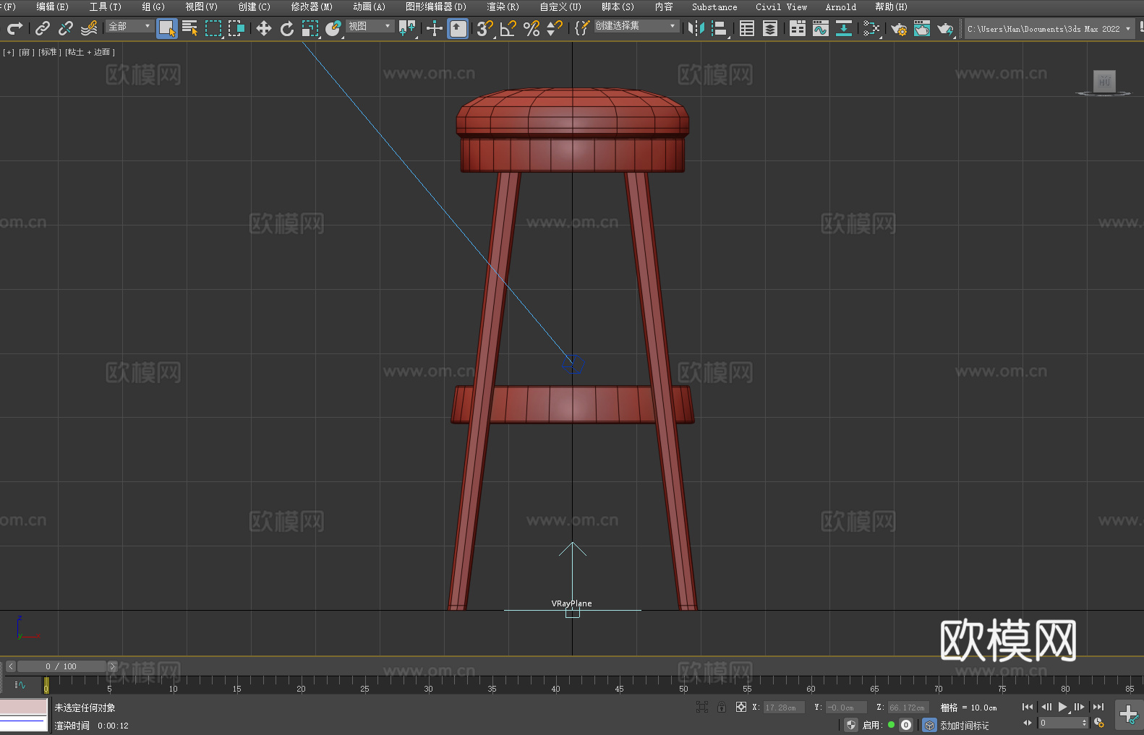Click the '[前]' viewport view label
This screenshot has width=1144, height=735.
pyautogui.click(x=27, y=52)
